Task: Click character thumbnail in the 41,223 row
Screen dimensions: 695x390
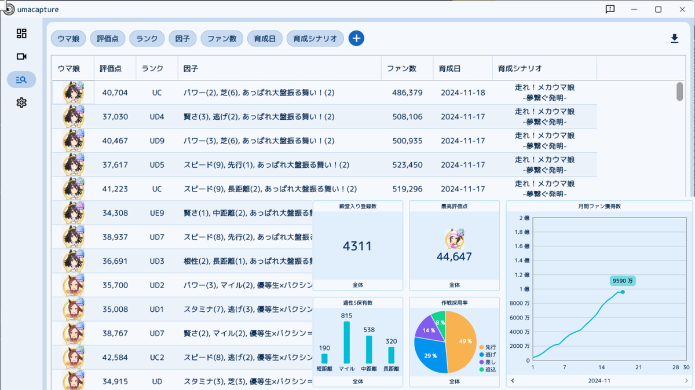Action: pyautogui.click(x=74, y=189)
